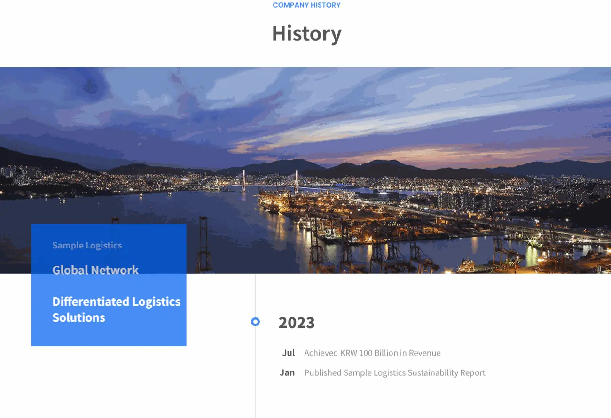Open the Achieved KRW 100 Billion in Revenue entry

click(x=372, y=353)
